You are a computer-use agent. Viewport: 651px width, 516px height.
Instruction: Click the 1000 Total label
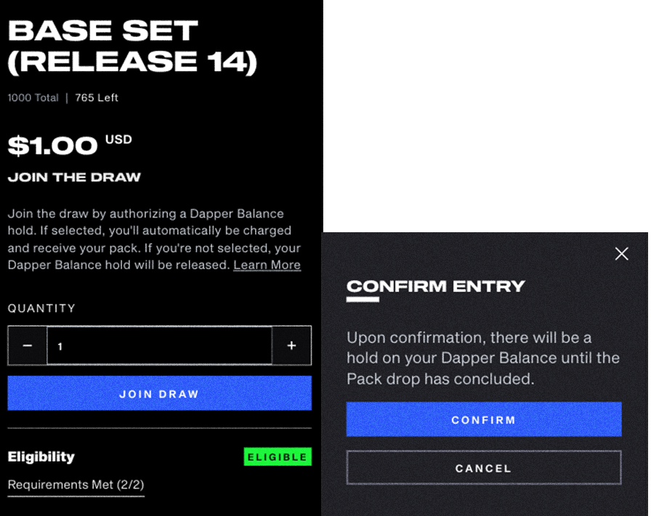click(33, 97)
